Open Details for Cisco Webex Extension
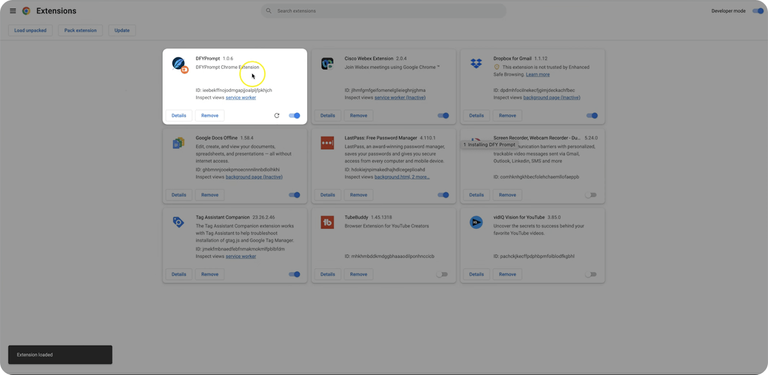Screen dimensions: 768x375 click(x=328, y=116)
